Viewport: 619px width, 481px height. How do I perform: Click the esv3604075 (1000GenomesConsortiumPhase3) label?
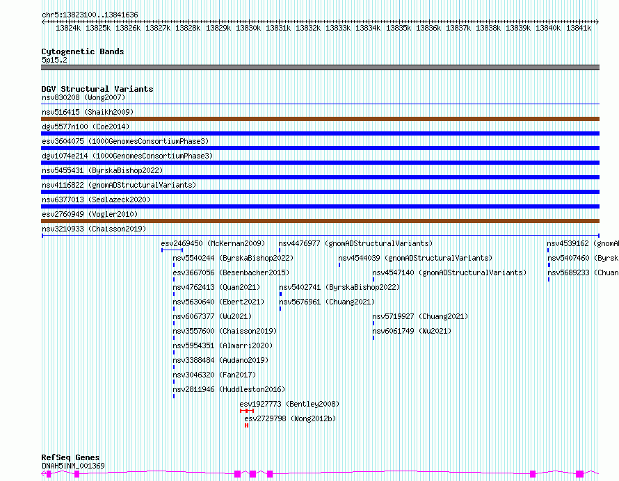(125, 141)
